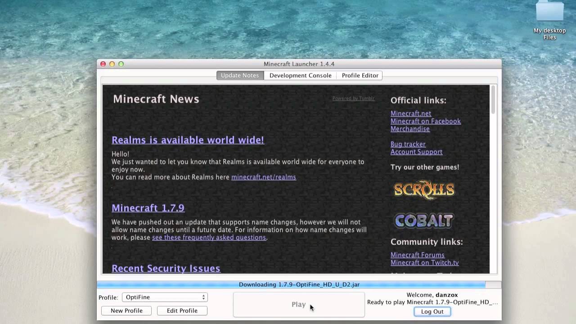The width and height of the screenshot is (576, 324).
Task: Click the Minecraft News heading
Action: tap(156, 99)
